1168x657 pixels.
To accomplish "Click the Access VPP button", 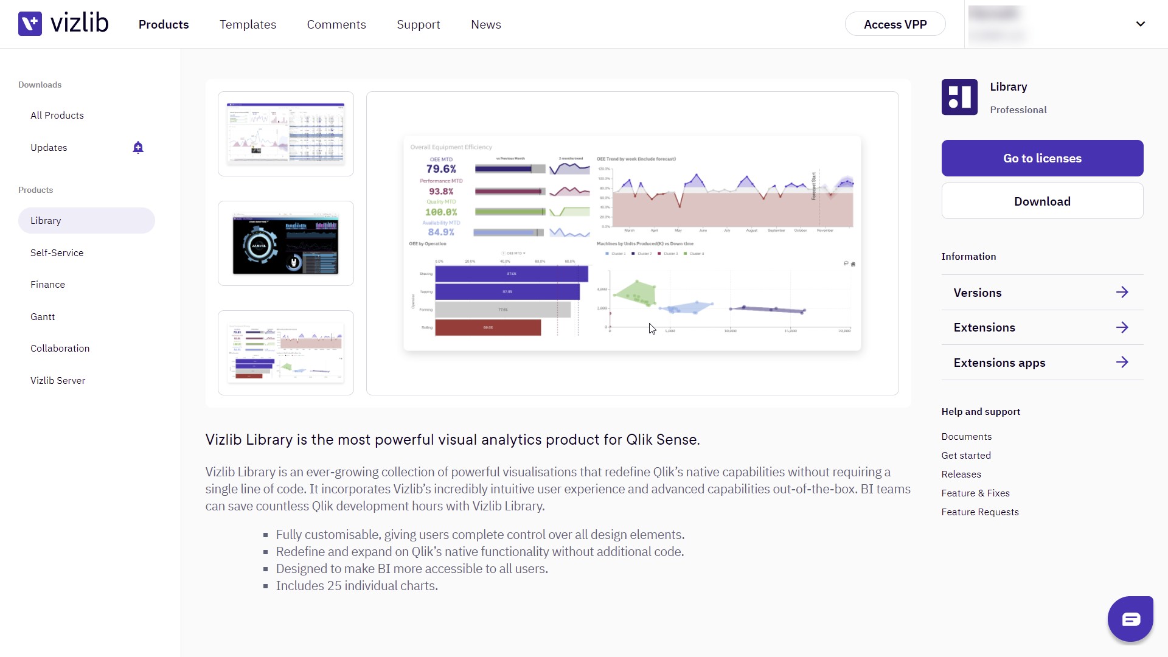I will 895,24.
